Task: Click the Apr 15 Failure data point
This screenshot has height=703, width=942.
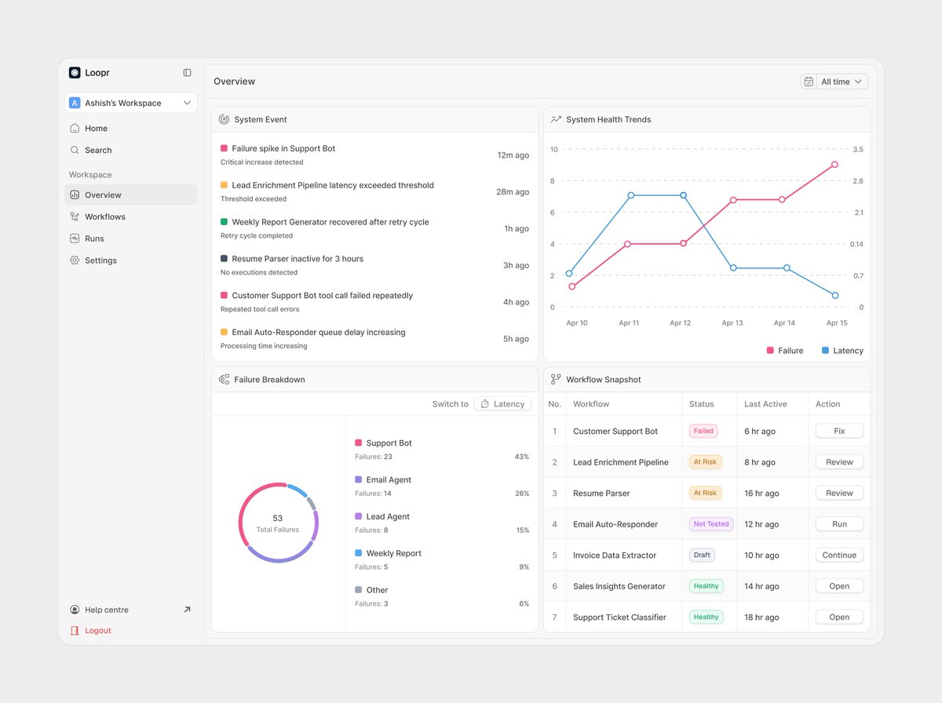Action: click(834, 165)
